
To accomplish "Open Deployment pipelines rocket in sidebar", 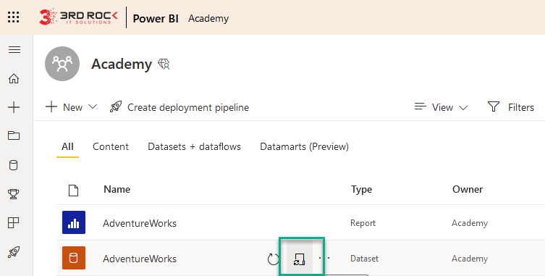I will pyautogui.click(x=14, y=251).
